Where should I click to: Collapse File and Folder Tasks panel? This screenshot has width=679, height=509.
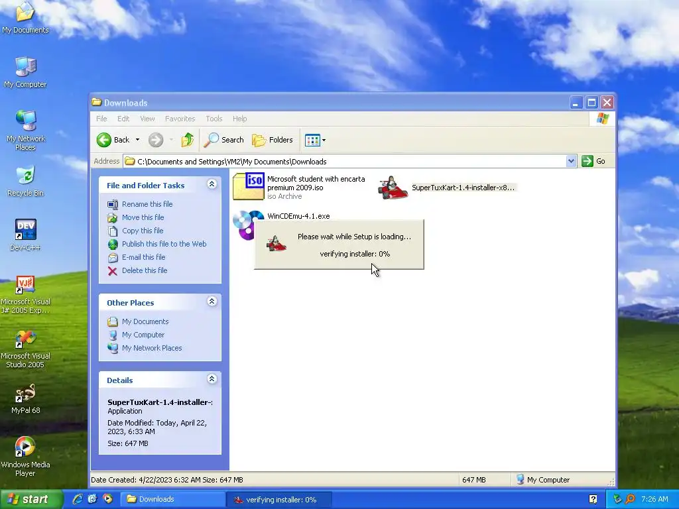[x=212, y=184]
